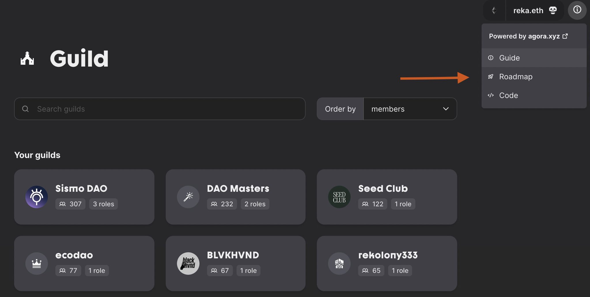Click the rekolony333 guild avatar

click(339, 263)
